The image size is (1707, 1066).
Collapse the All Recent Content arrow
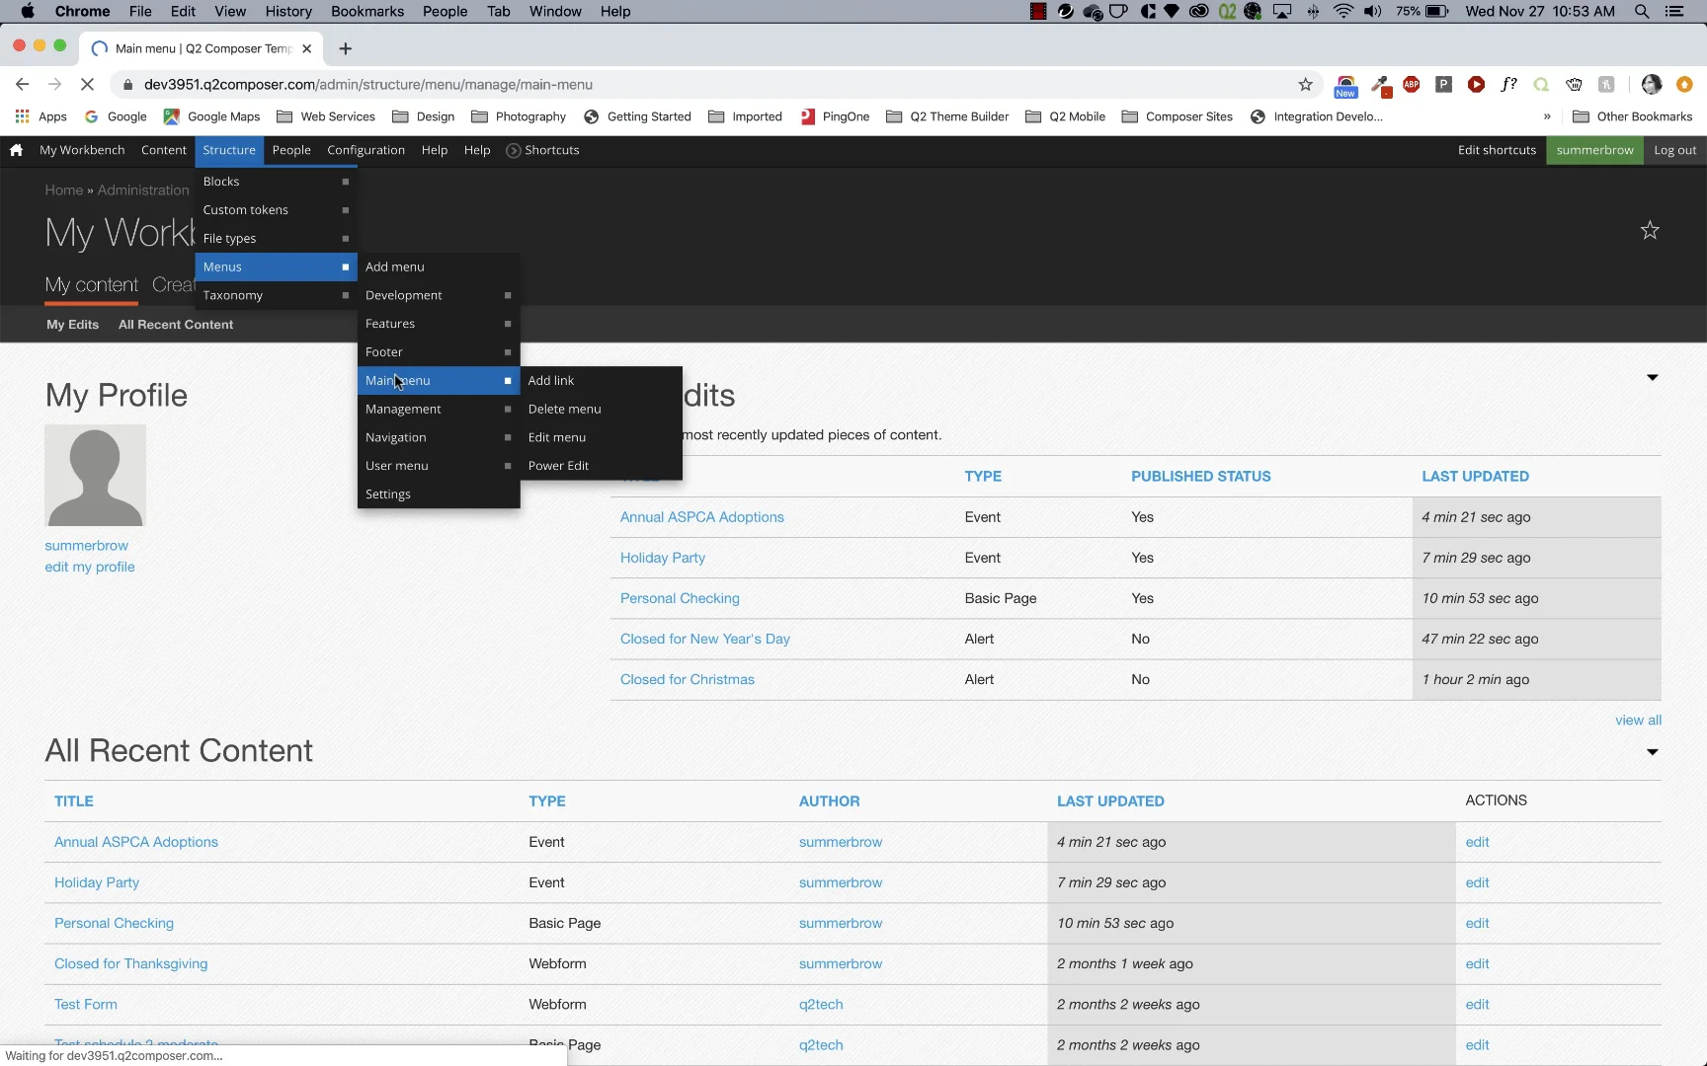click(x=1652, y=752)
